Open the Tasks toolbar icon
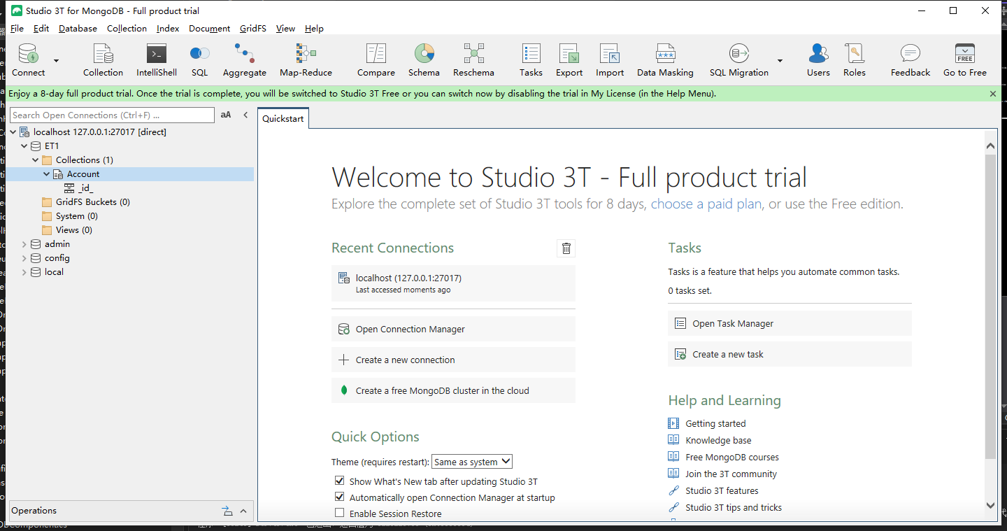 click(531, 60)
